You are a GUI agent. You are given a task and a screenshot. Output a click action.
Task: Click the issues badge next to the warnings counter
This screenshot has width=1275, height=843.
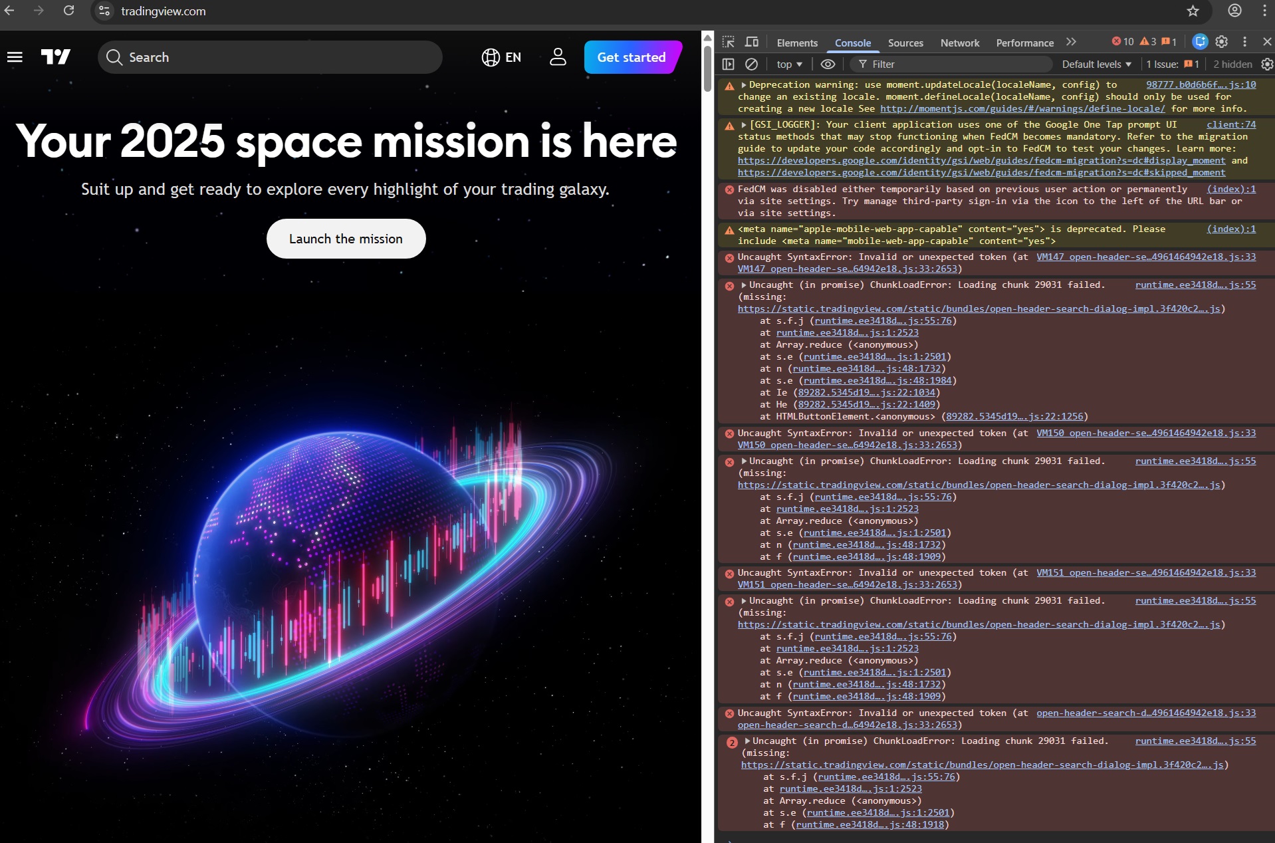point(1169,42)
